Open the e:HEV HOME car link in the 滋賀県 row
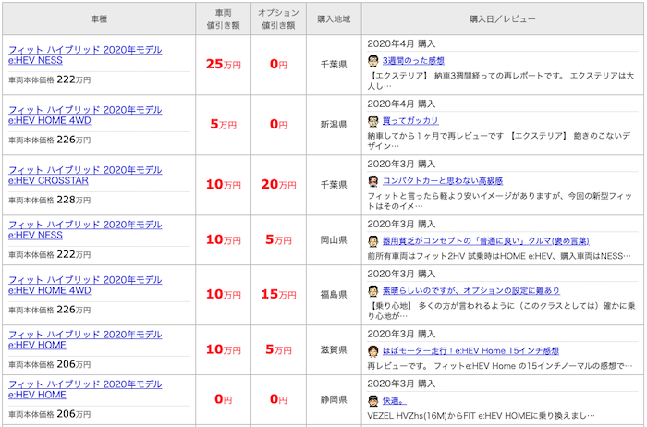The height and width of the screenshot is (427, 647). [x=85, y=339]
